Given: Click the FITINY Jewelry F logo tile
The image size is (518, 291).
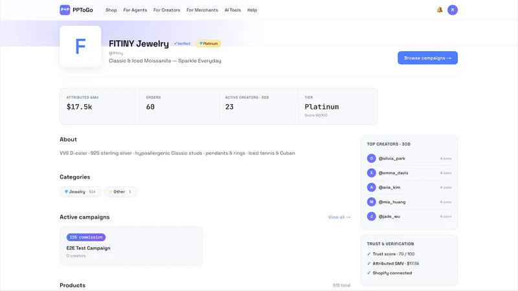Looking at the screenshot, I should pos(80,46).
